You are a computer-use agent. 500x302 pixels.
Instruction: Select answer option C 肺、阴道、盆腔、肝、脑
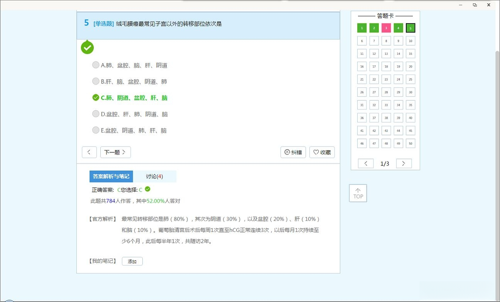(130, 98)
